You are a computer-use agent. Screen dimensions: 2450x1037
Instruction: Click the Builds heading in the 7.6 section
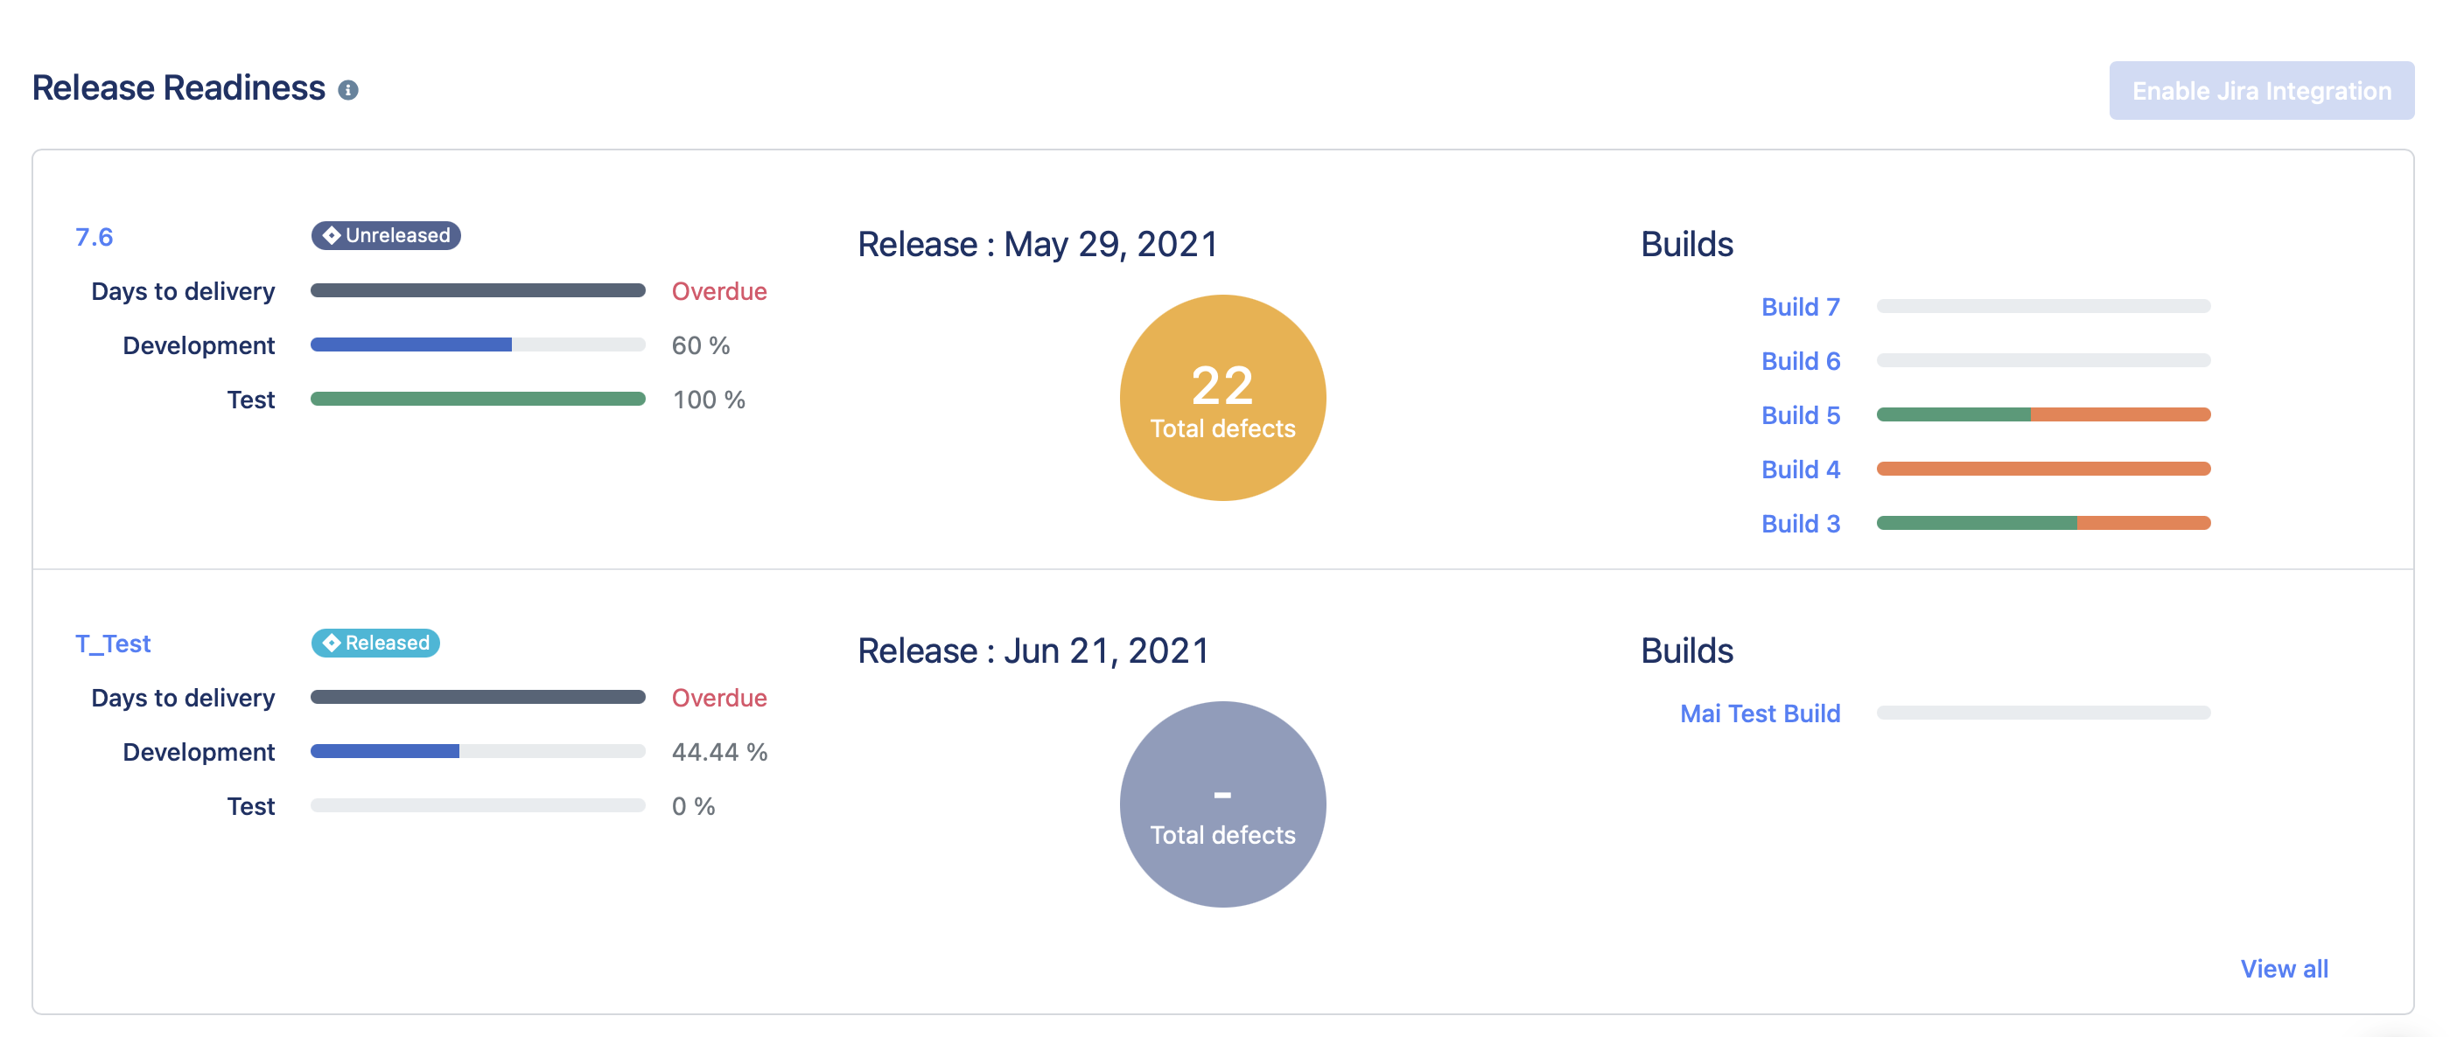point(1687,244)
